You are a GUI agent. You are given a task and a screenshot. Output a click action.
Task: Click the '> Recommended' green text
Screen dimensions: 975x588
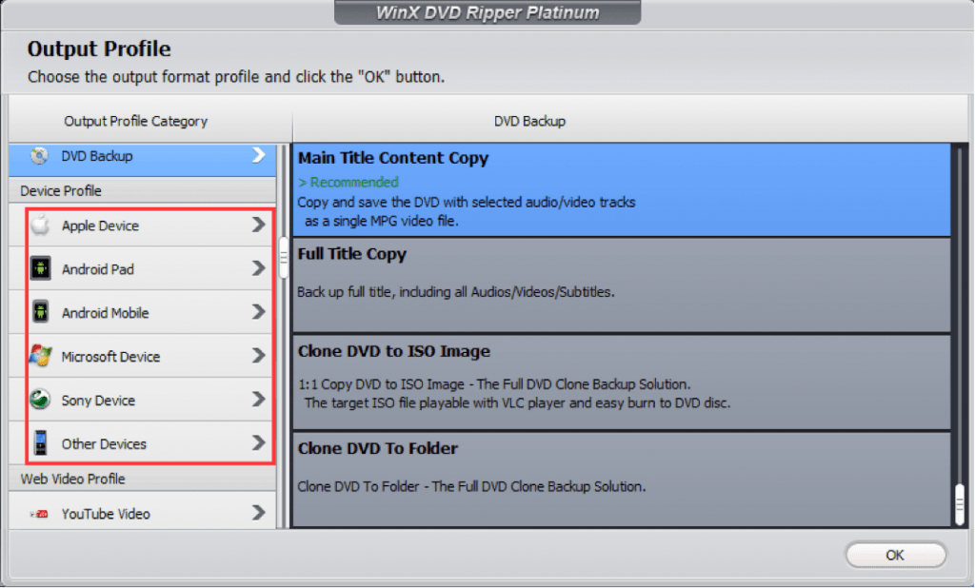[x=348, y=182]
